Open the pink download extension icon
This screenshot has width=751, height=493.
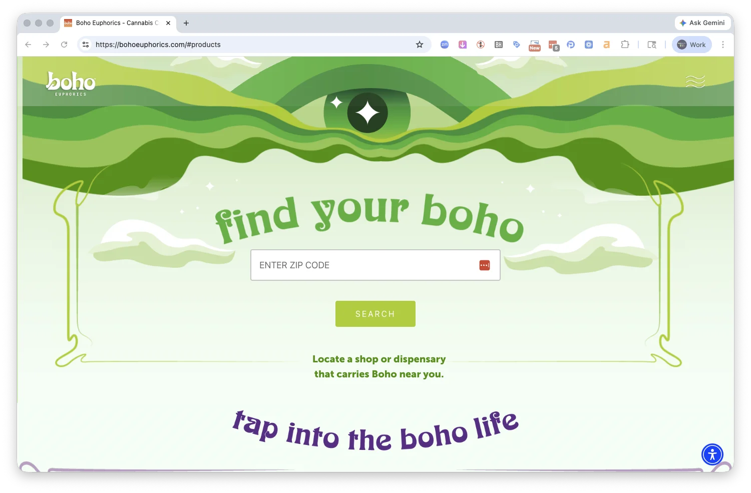coord(463,45)
